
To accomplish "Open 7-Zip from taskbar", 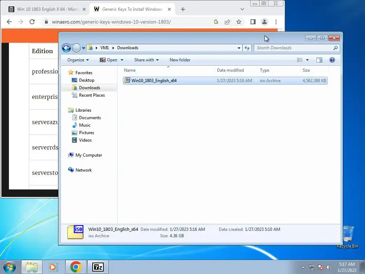I will click(98, 267).
